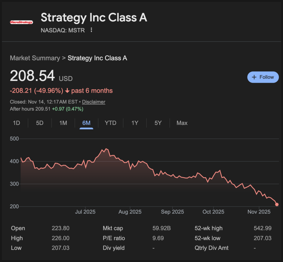Click the Oct 2025 axis label
The width and height of the screenshot is (283, 262).
point(214,212)
